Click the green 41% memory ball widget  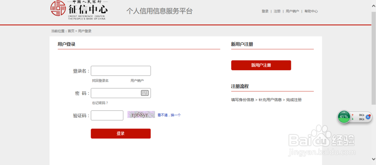(344, 117)
